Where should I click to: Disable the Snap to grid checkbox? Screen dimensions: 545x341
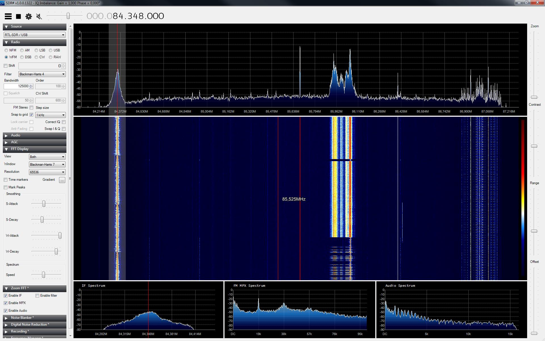tap(32, 115)
